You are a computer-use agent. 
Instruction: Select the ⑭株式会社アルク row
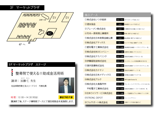(117, 79)
